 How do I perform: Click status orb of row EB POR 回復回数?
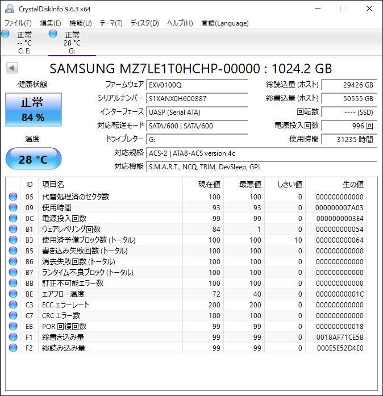click(x=13, y=326)
